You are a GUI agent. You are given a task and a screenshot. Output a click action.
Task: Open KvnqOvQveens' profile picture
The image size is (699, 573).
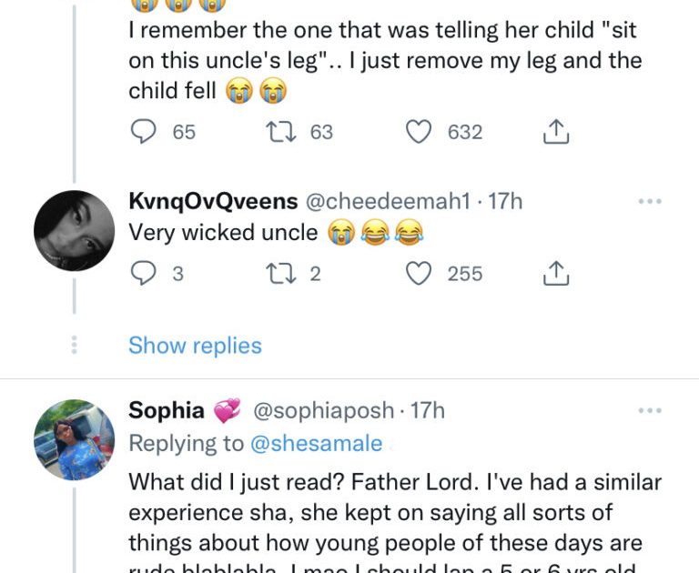(x=74, y=231)
